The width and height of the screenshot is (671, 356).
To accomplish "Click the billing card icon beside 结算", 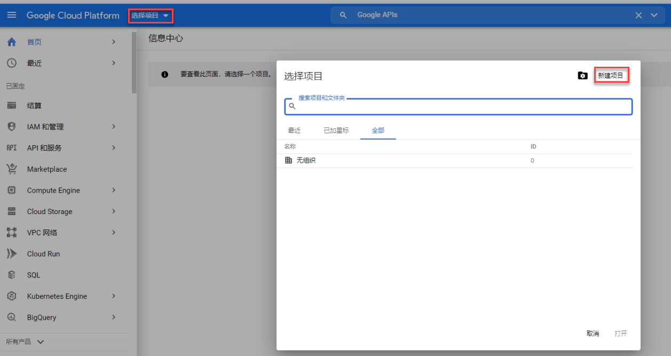I will pos(12,106).
